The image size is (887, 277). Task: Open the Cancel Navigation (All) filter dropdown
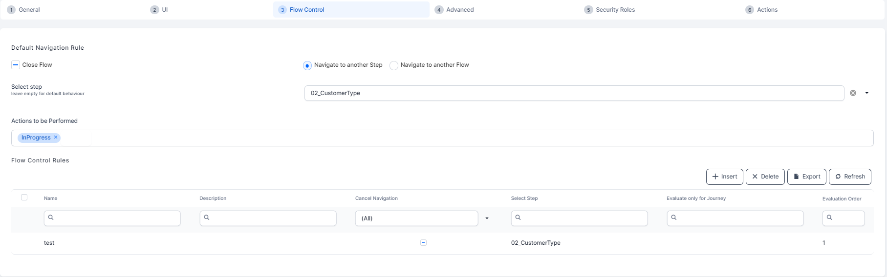point(487,218)
